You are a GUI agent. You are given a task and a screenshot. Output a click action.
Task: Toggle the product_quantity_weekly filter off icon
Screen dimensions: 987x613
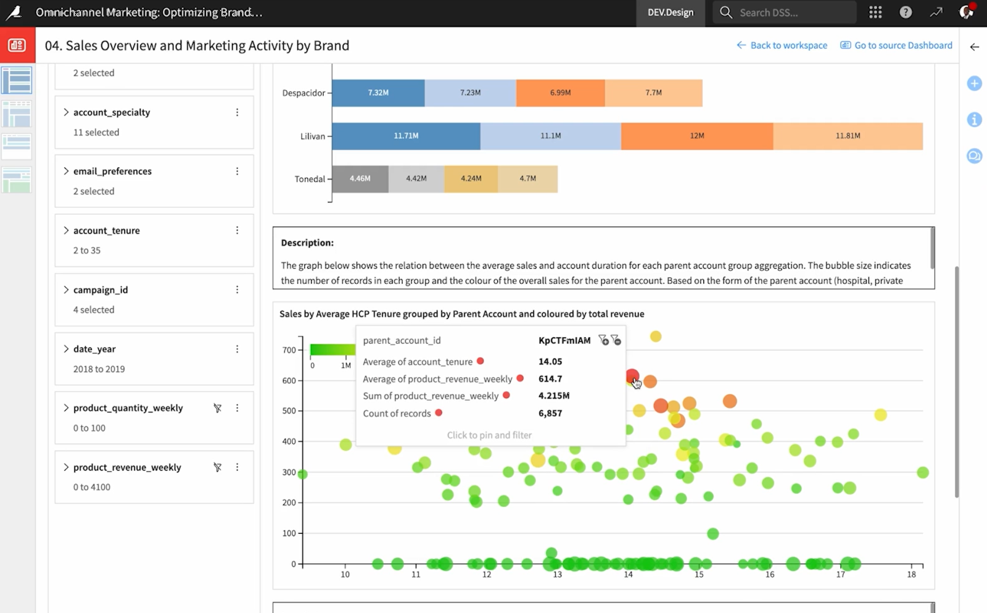[217, 408]
